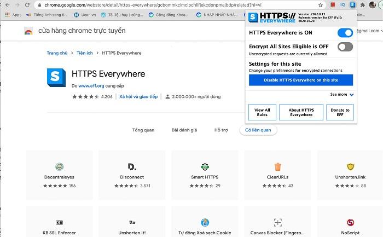Click the 2.000.000+ người dùng text
This screenshot has width=383, height=237.
click(196, 96)
